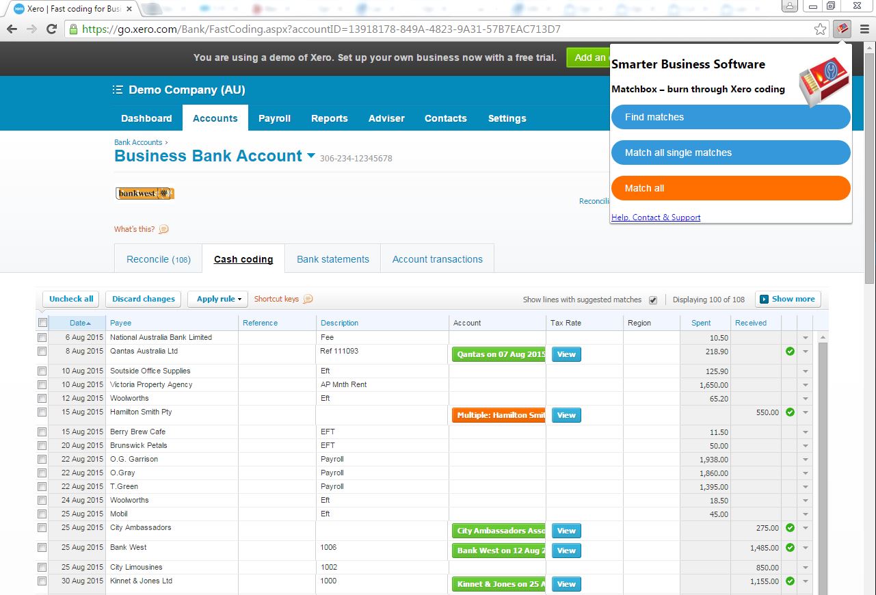Click the user profile icon in the window title bar
The image size is (876, 595).
point(789,6)
